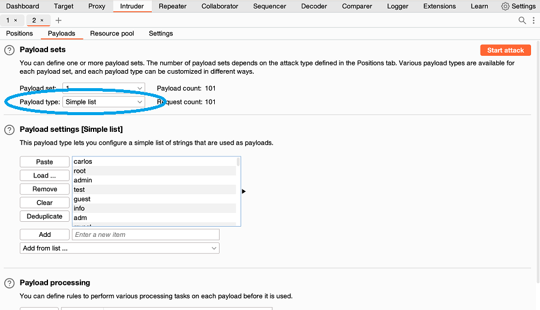The image size is (540, 310).
Task: Select 'test' in the payload list
Action: [154, 189]
